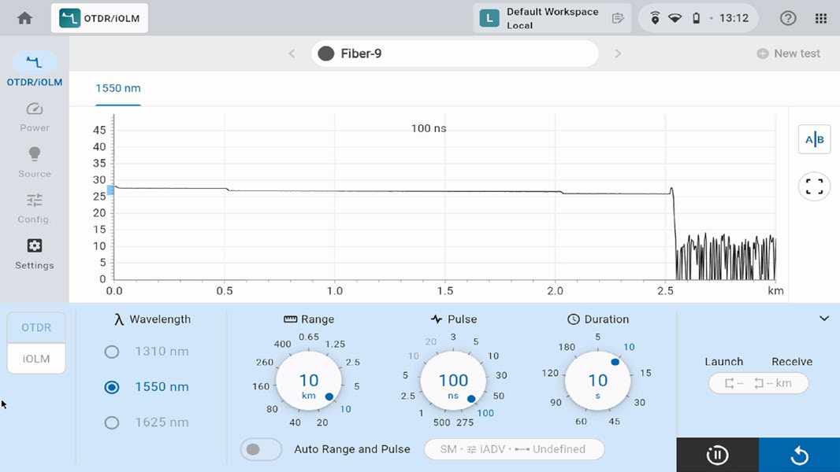The image size is (840, 472).
Task: Open the Config. sliders icon
Action: [x=35, y=200]
